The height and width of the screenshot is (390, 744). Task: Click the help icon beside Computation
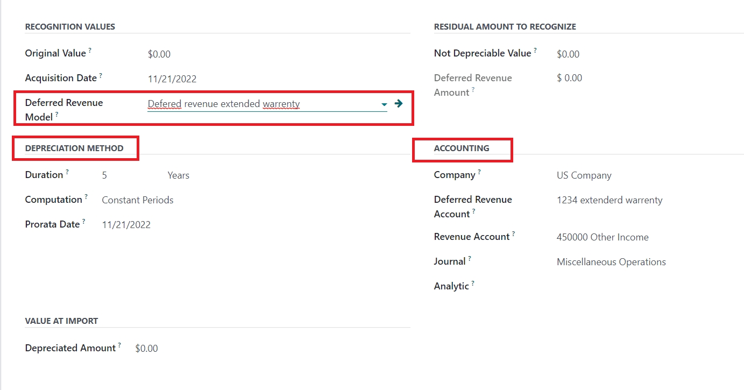click(86, 197)
